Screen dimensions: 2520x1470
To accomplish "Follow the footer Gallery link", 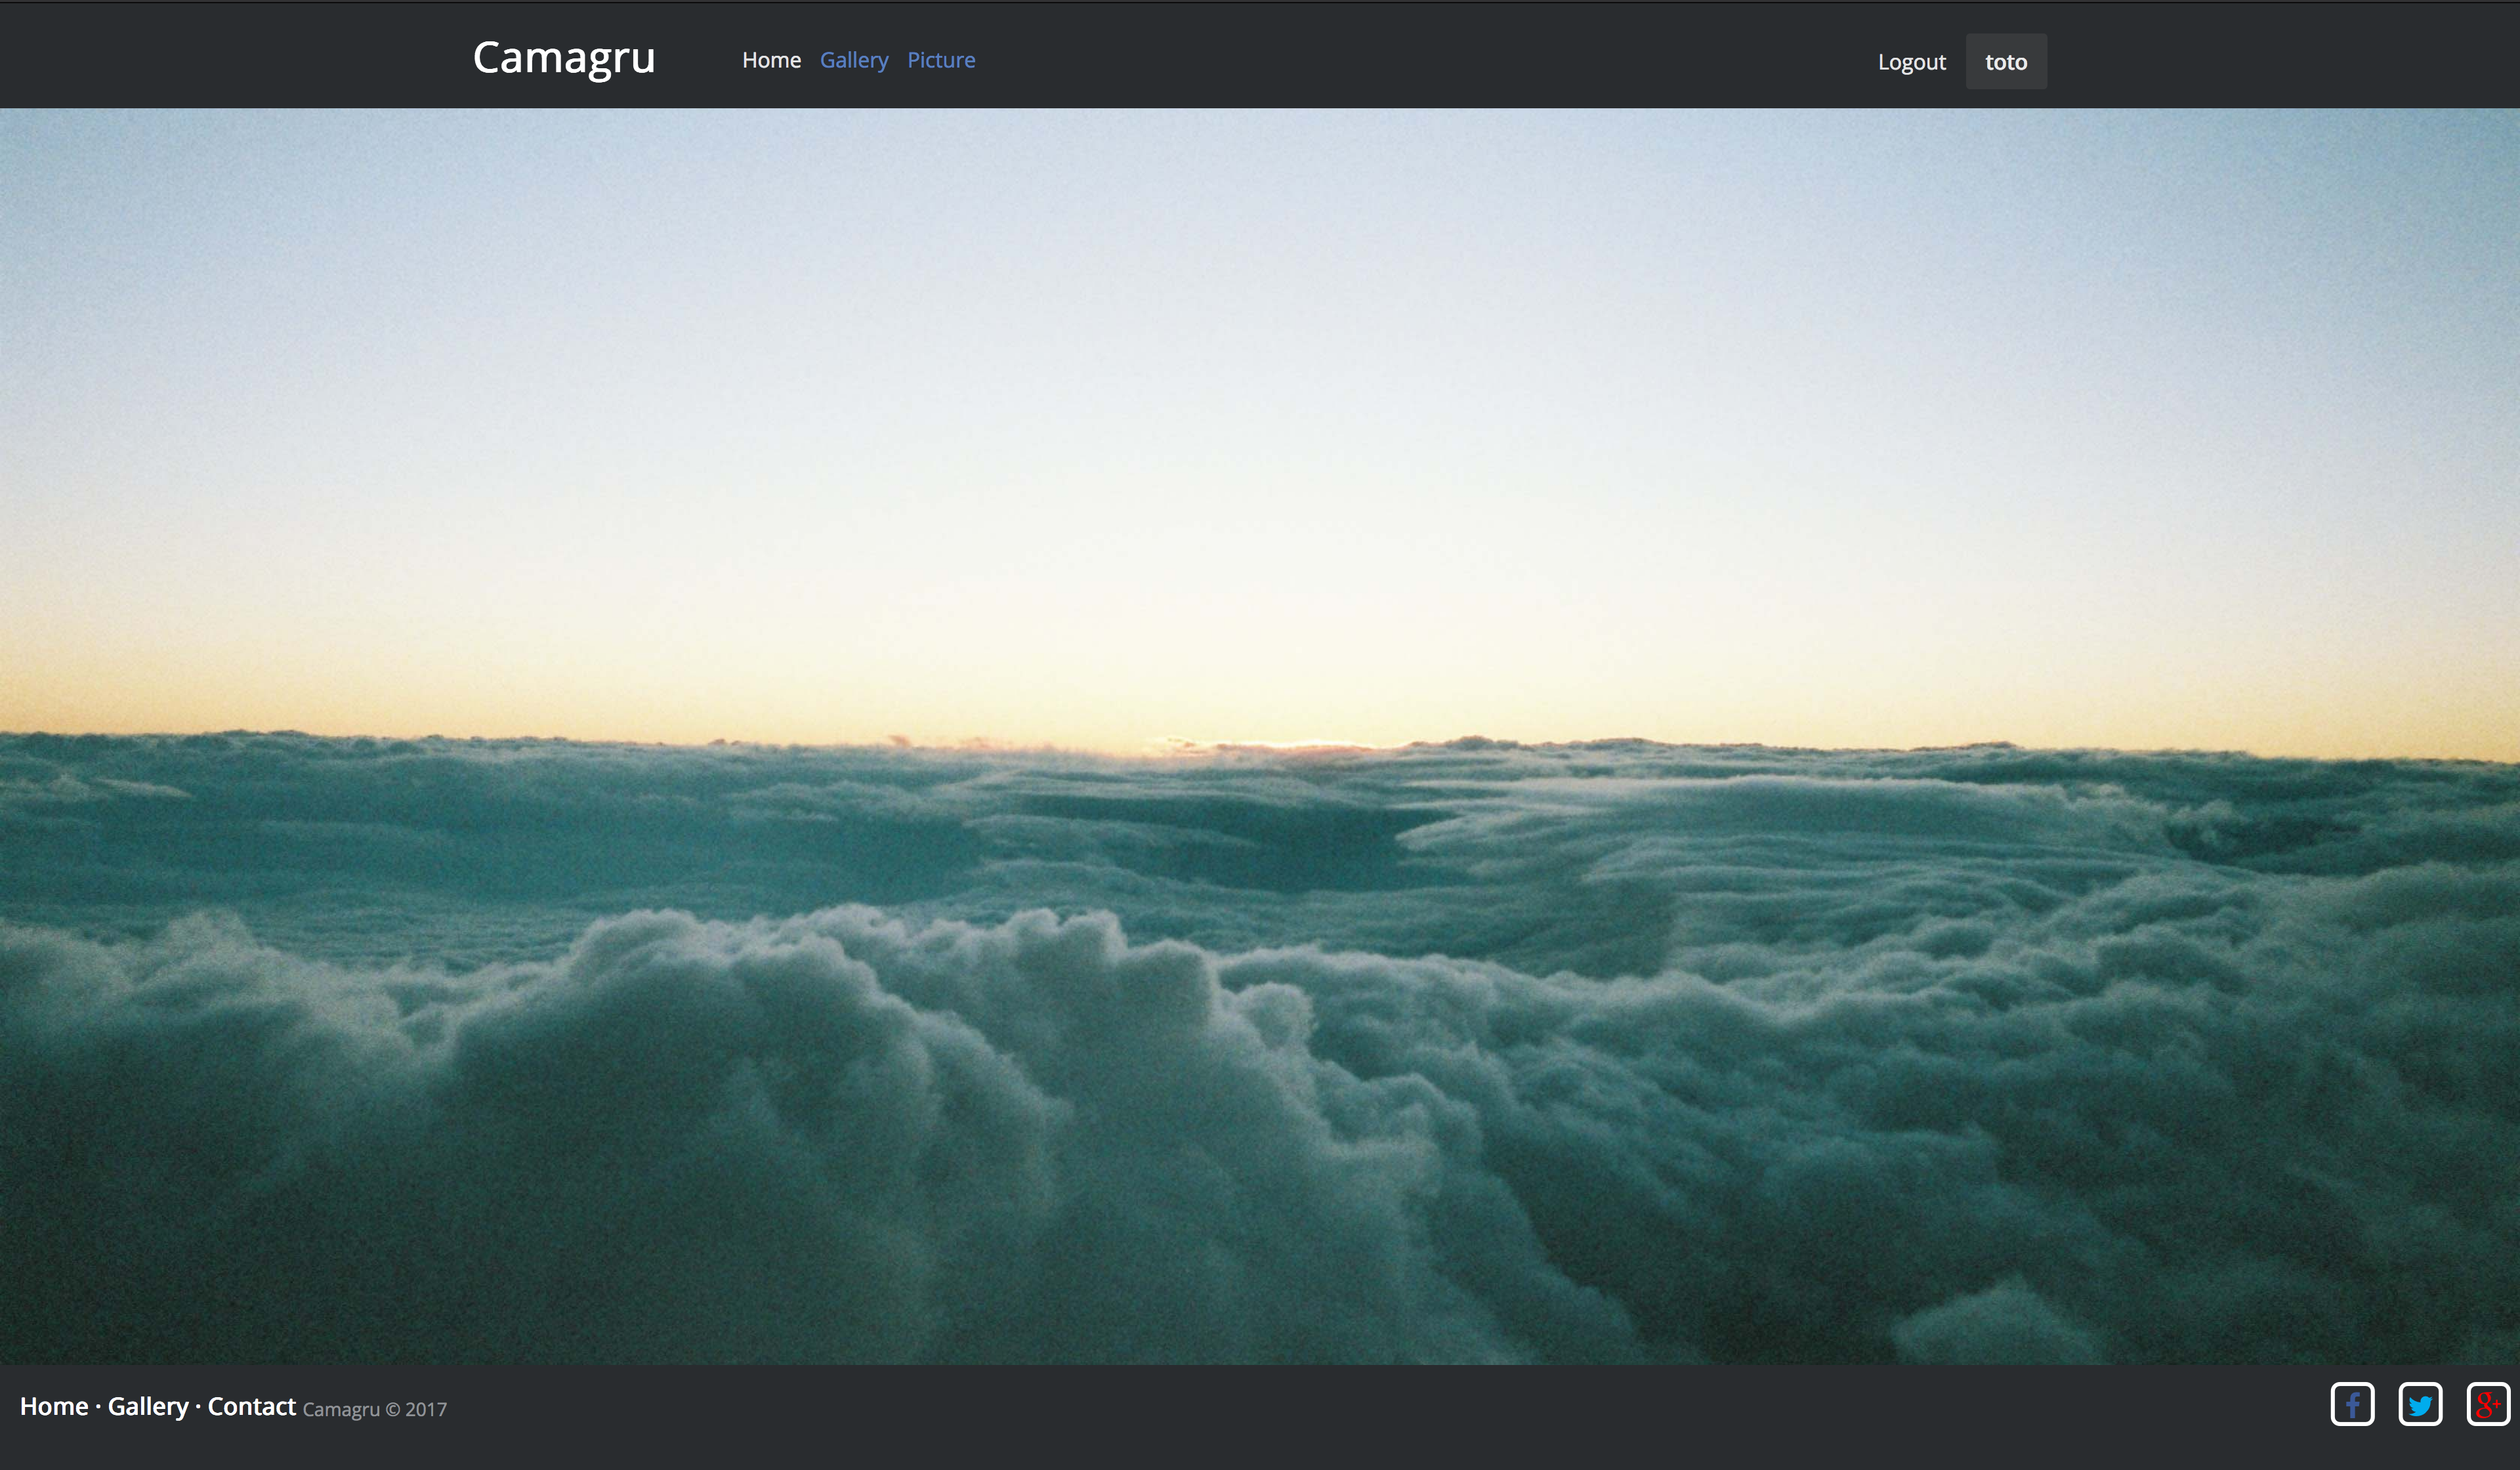I will click(x=148, y=1406).
